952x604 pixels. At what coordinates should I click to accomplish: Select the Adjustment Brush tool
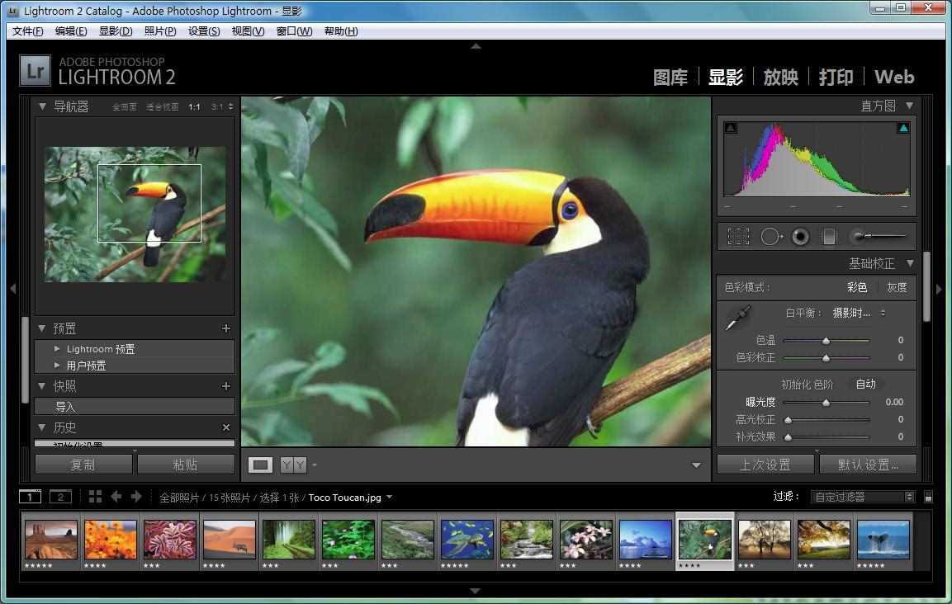coord(859,237)
